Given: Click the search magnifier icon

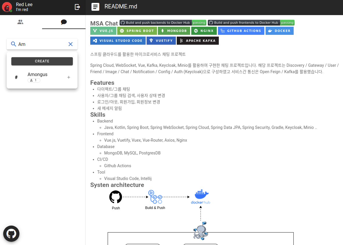Looking at the screenshot, I should pos(14,44).
